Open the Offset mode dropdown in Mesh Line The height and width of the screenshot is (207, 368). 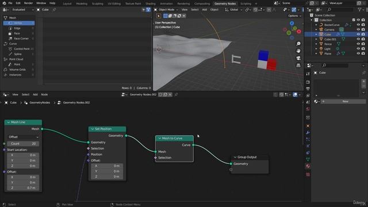click(23, 137)
